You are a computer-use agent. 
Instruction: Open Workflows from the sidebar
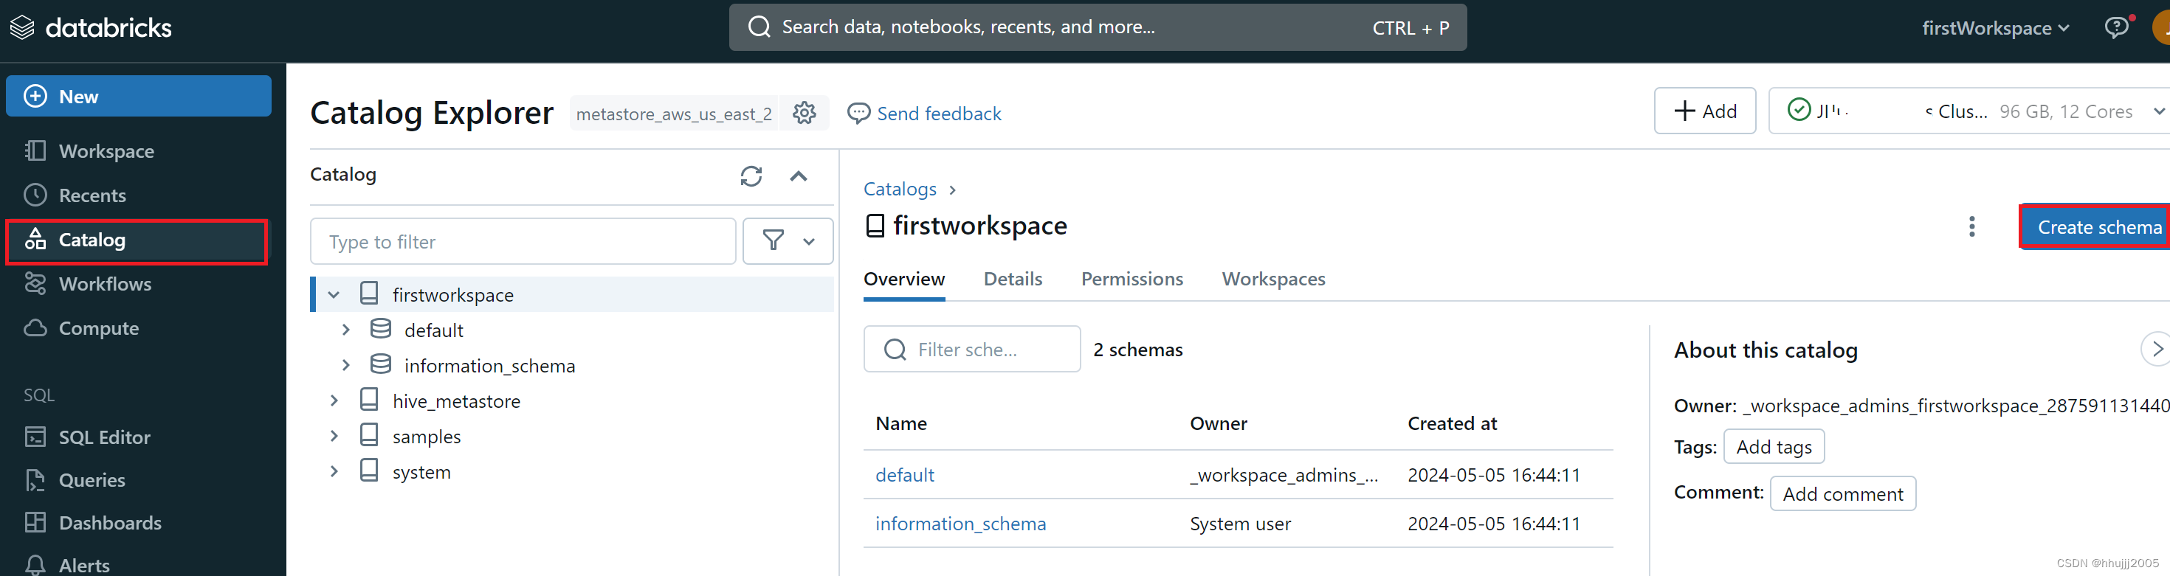pyautogui.click(x=105, y=284)
